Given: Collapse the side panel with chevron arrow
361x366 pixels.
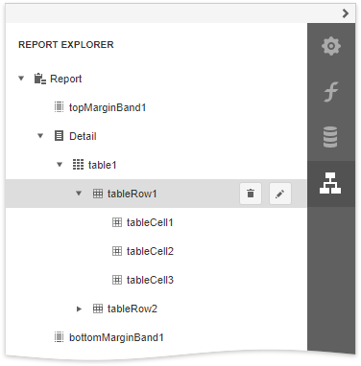Looking at the screenshot, I should (x=346, y=13).
